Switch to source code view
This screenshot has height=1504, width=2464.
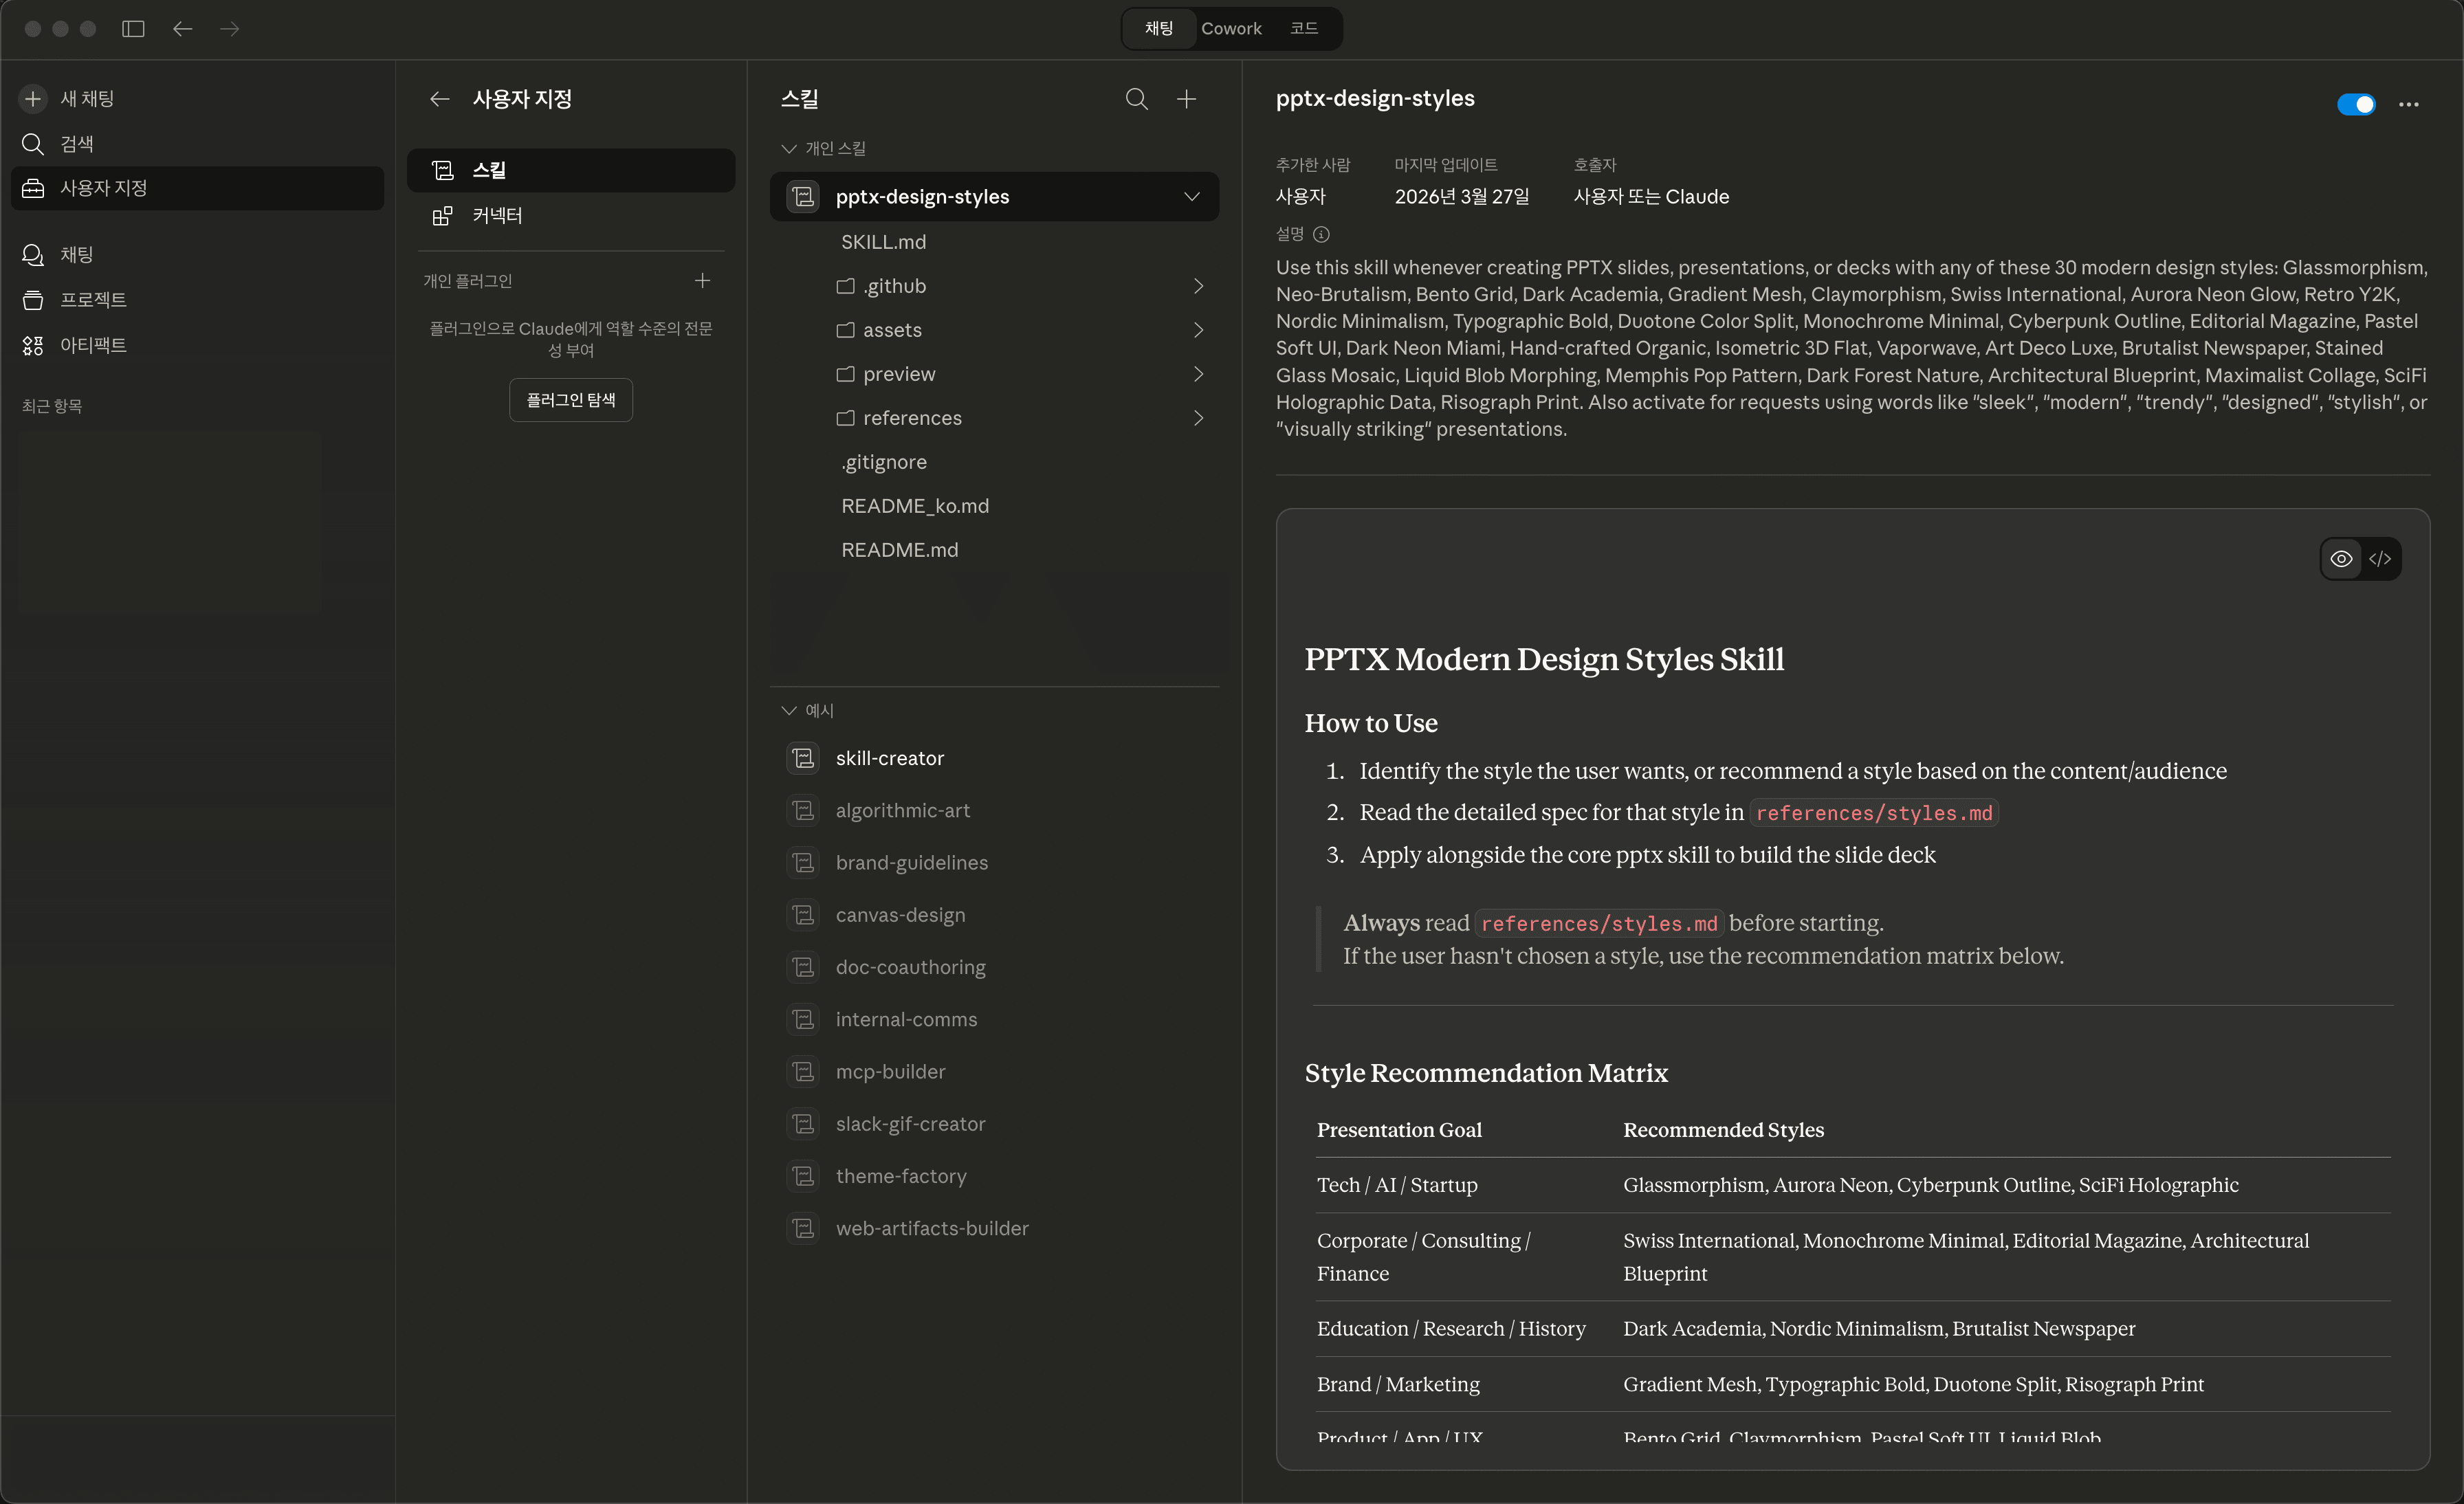pos(2380,559)
